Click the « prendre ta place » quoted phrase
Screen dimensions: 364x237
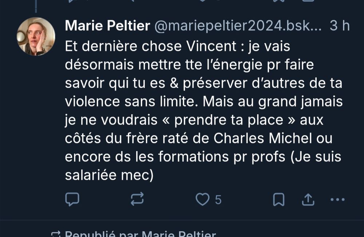pyautogui.click(x=229, y=120)
